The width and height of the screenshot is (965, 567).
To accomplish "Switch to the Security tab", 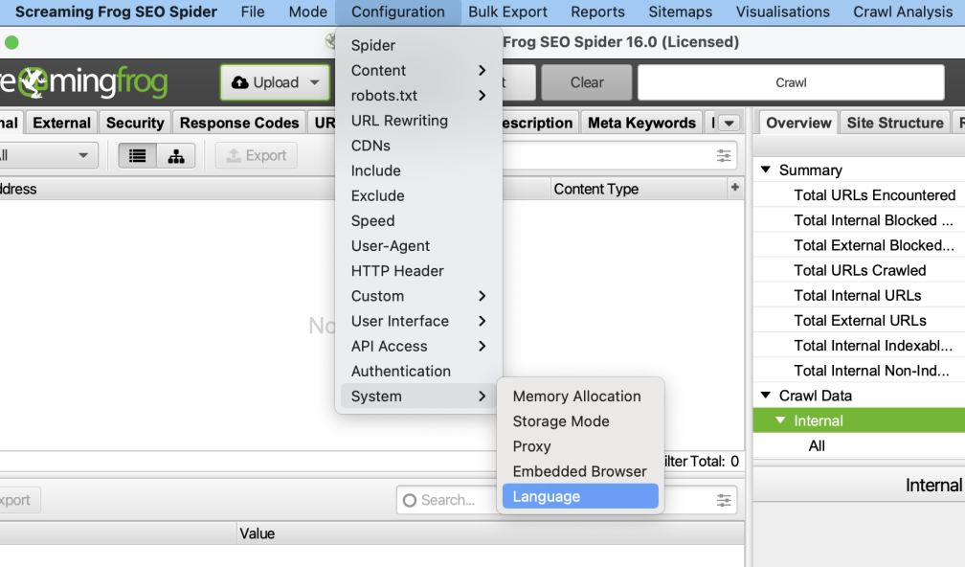I will tap(135, 124).
